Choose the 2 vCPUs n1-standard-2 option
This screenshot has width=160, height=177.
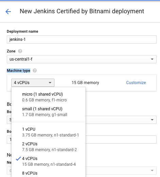click(48, 147)
